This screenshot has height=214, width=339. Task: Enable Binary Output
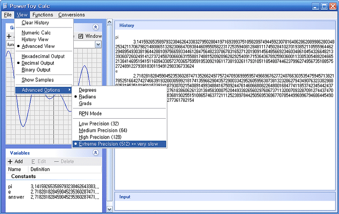[x=44, y=69]
